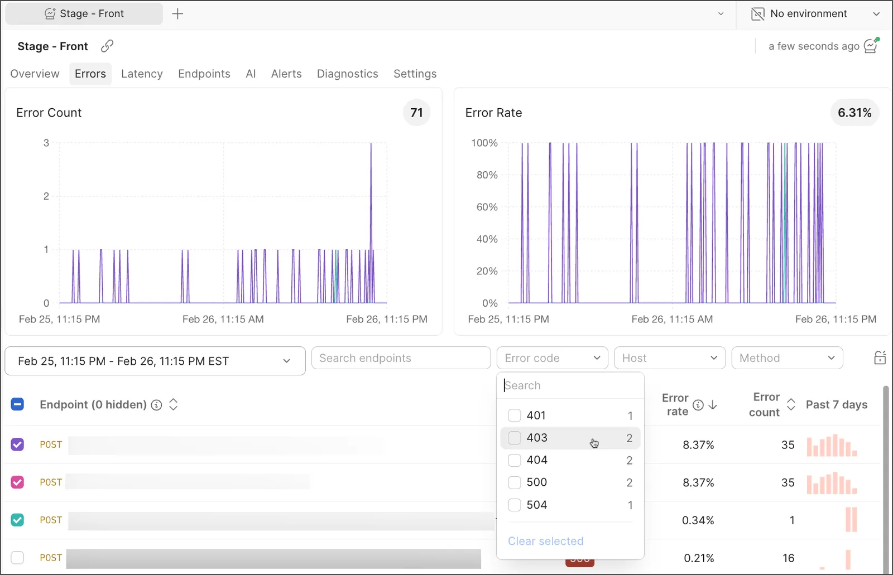Click the Search endpoints field
893x575 pixels.
(401, 358)
